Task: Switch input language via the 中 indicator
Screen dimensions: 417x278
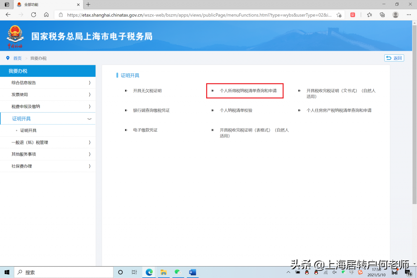Action: (x=352, y=273)
